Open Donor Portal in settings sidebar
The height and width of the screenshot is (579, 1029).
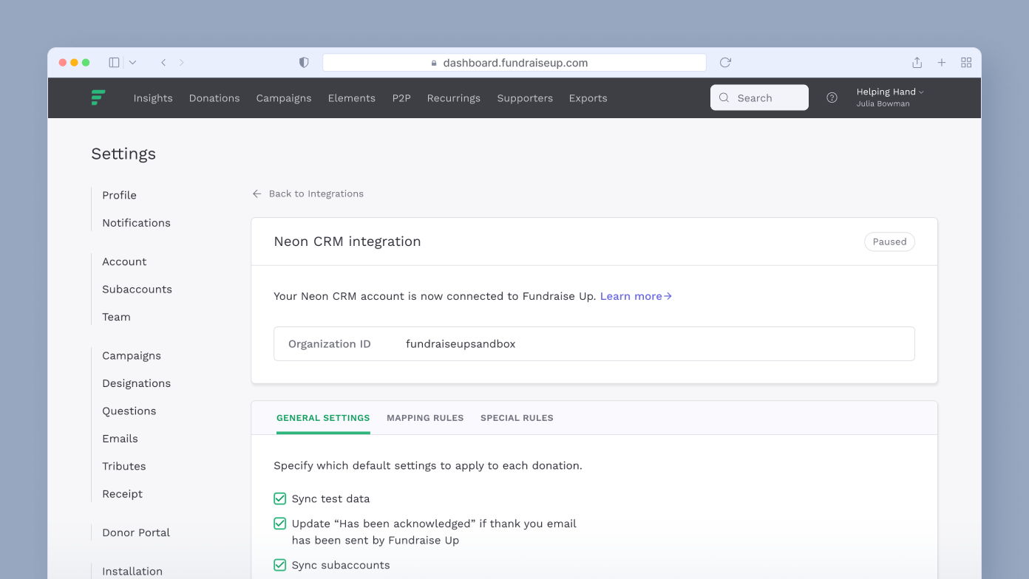coord(136,532)
